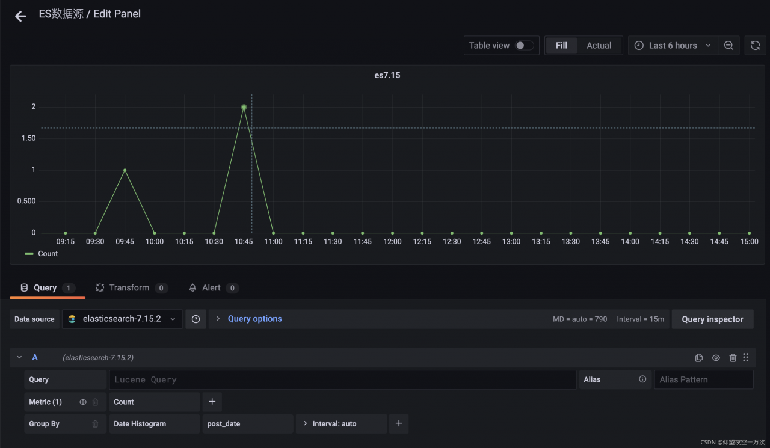Select Fill display mode
The height and width of the screenshot is (448, 770).
(x=561, y=46)
